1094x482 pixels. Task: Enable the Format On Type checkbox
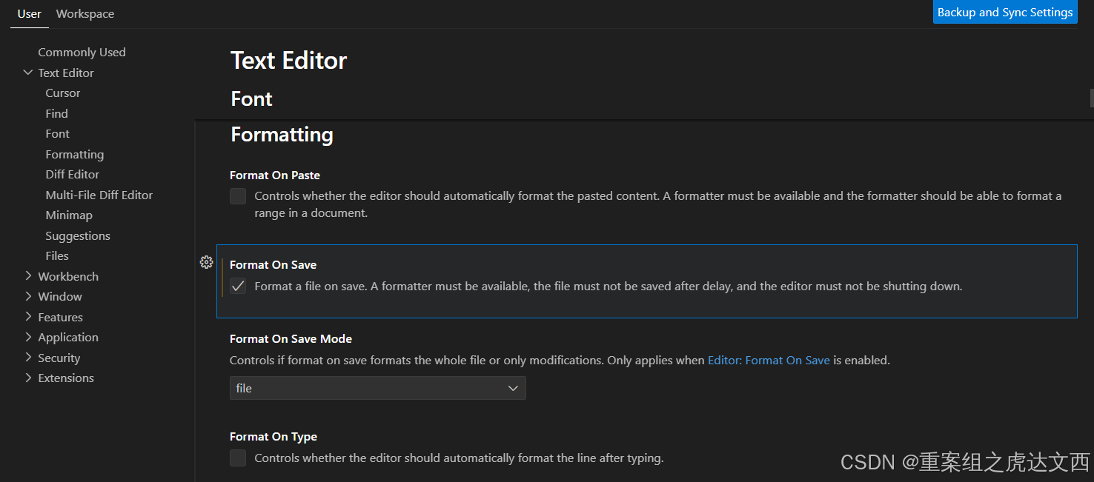click(238, 458)
